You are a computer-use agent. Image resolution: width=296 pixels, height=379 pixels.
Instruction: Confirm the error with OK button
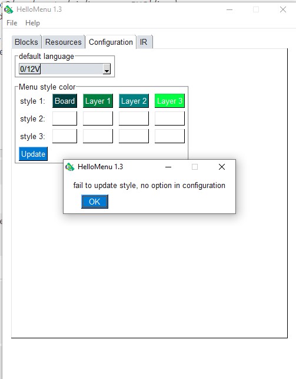[x=95, y=202]
